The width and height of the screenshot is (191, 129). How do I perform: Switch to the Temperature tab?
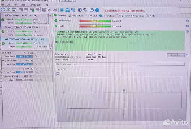pyautogui.click(x=76, y=16)
